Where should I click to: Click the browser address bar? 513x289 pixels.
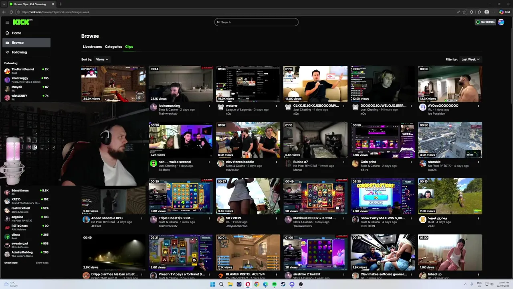[236, 12]
